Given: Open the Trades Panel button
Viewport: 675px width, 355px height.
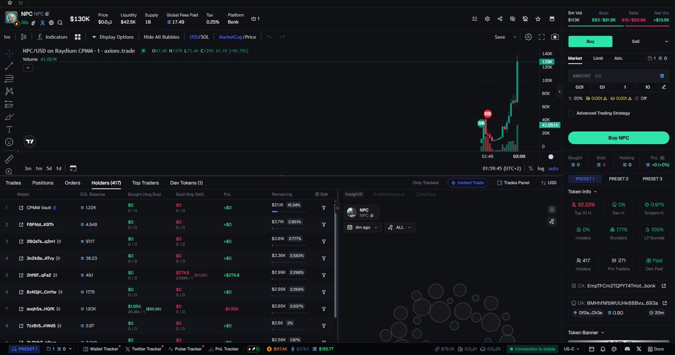Looking at the screenshot, I should click(x=513, y=183).
